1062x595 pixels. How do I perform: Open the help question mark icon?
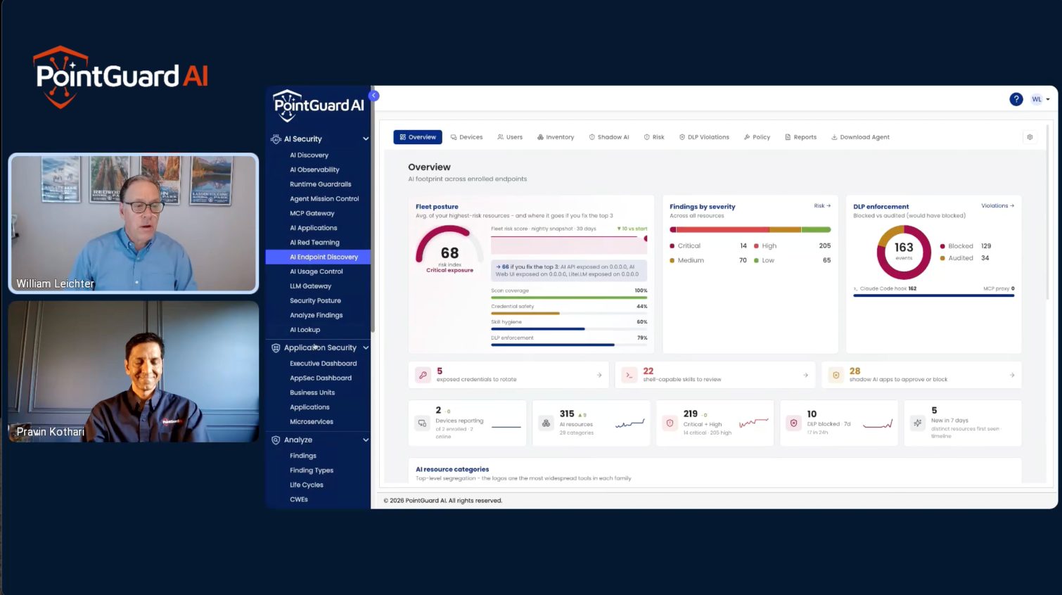[x=1016, y=99]
